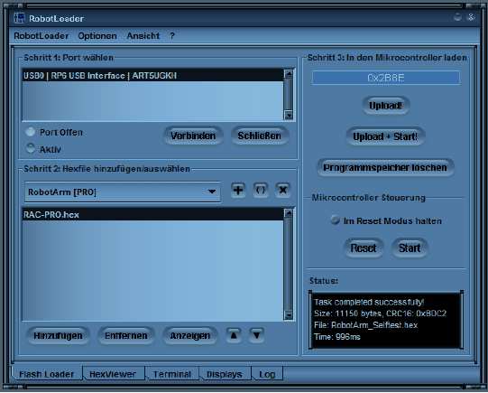Move hexfile down with down-arrow button
The image size is (488, 393).
[x=257, y=335]
